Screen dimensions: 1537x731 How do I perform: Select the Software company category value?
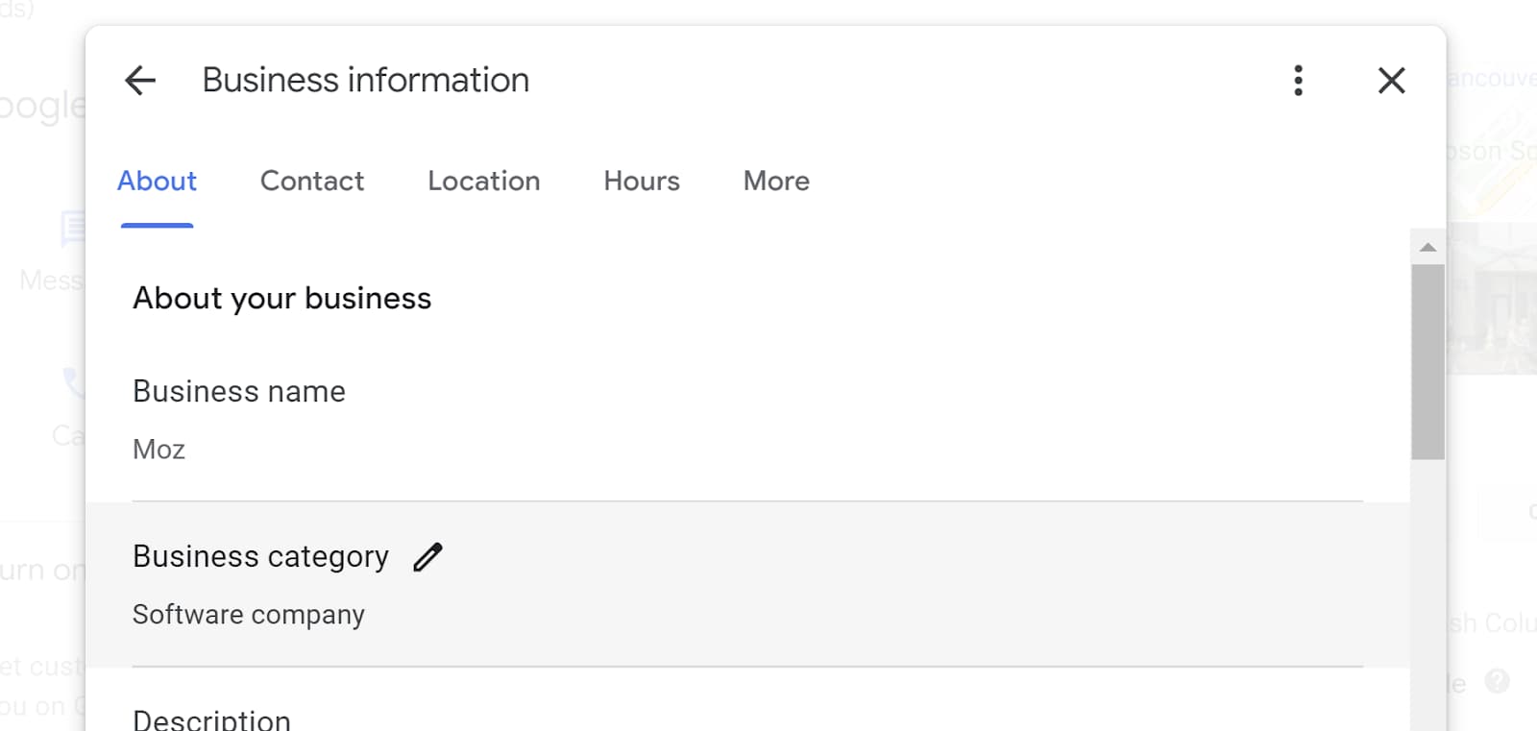pos(249,615)
